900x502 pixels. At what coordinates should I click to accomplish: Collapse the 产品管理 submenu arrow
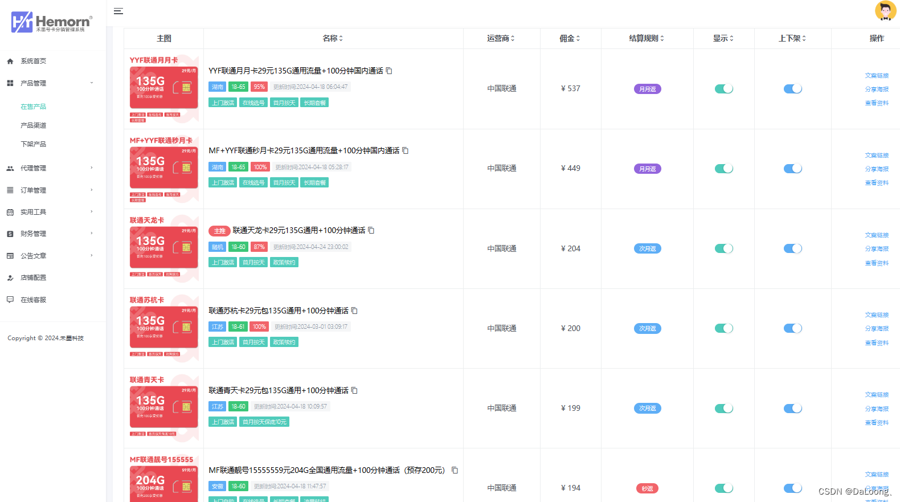[x=91, y=83]
